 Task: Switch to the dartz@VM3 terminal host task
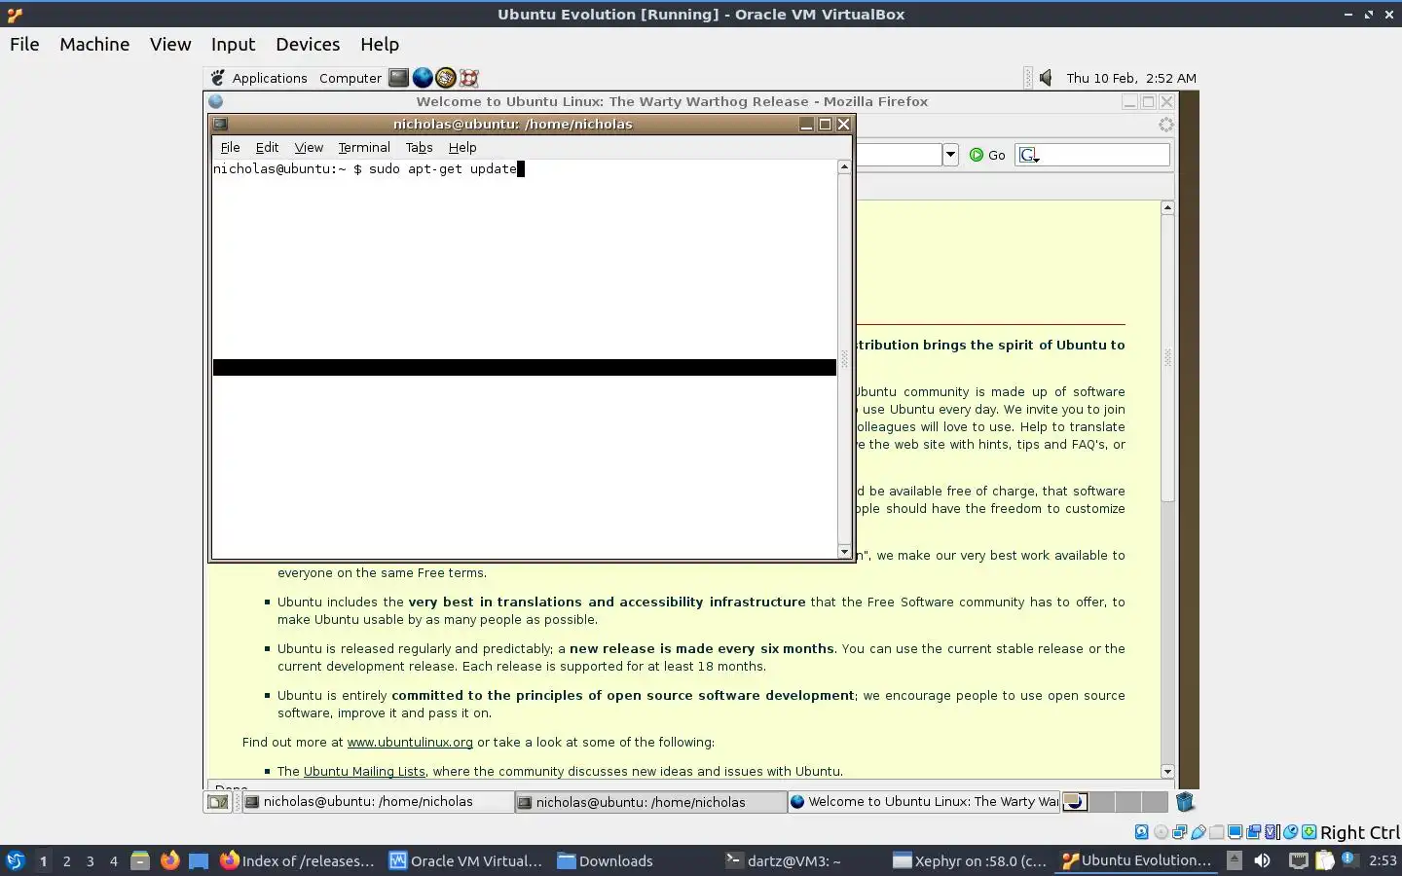click(784, 860)
